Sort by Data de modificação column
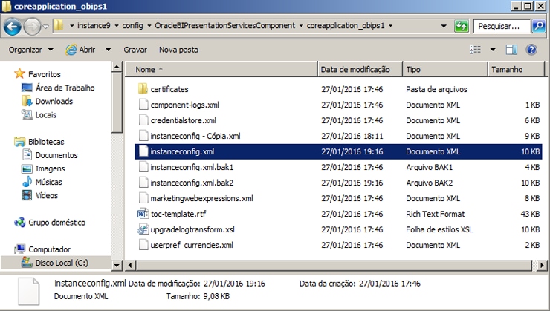This screenshot has width=550, height=311. [360, 69]
